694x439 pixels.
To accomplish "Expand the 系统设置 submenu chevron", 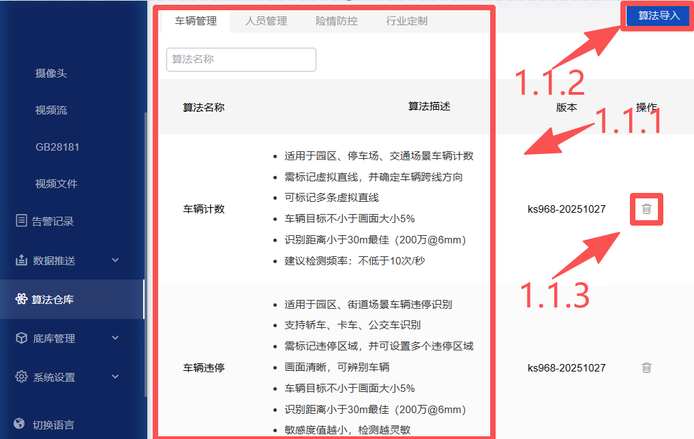I will (115, 377).
